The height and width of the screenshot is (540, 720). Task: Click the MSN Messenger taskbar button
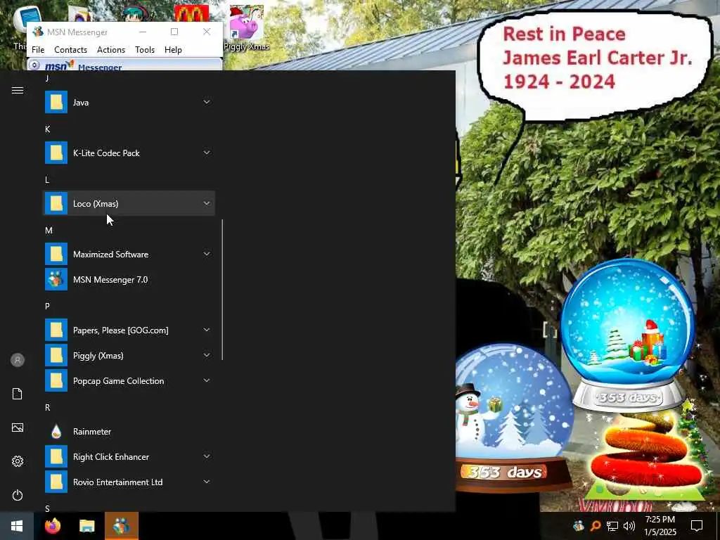(x=121, y=526)
